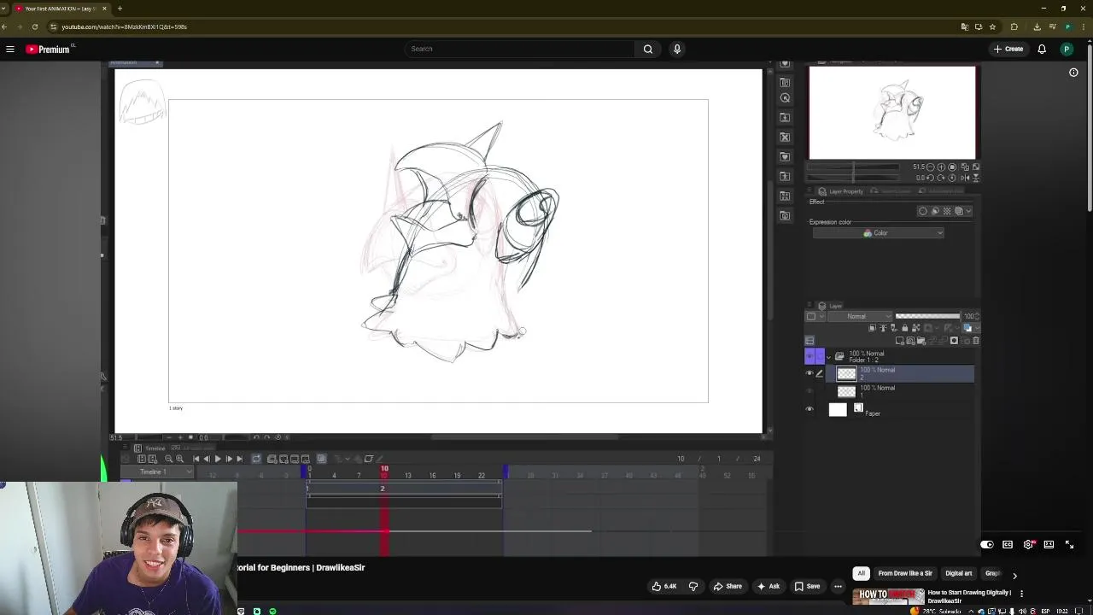1093x615 pixels.
Task: Adjust the layer opacity slider
Action: coord(927,316)
